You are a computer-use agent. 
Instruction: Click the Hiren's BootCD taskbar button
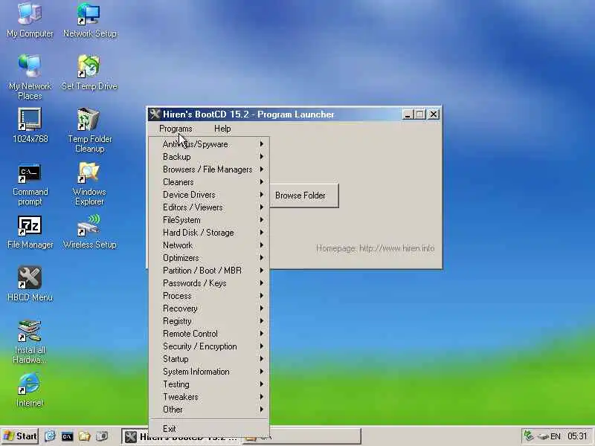tap(180, 436)
